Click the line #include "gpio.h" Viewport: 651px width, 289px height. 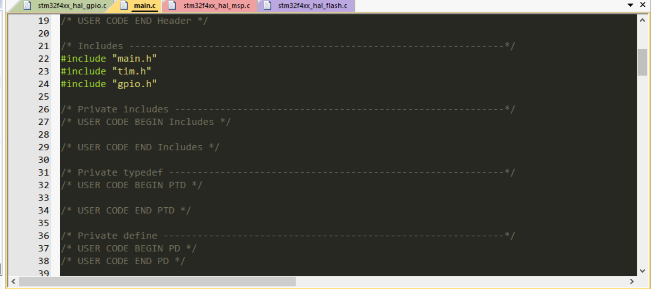(109, 84)
